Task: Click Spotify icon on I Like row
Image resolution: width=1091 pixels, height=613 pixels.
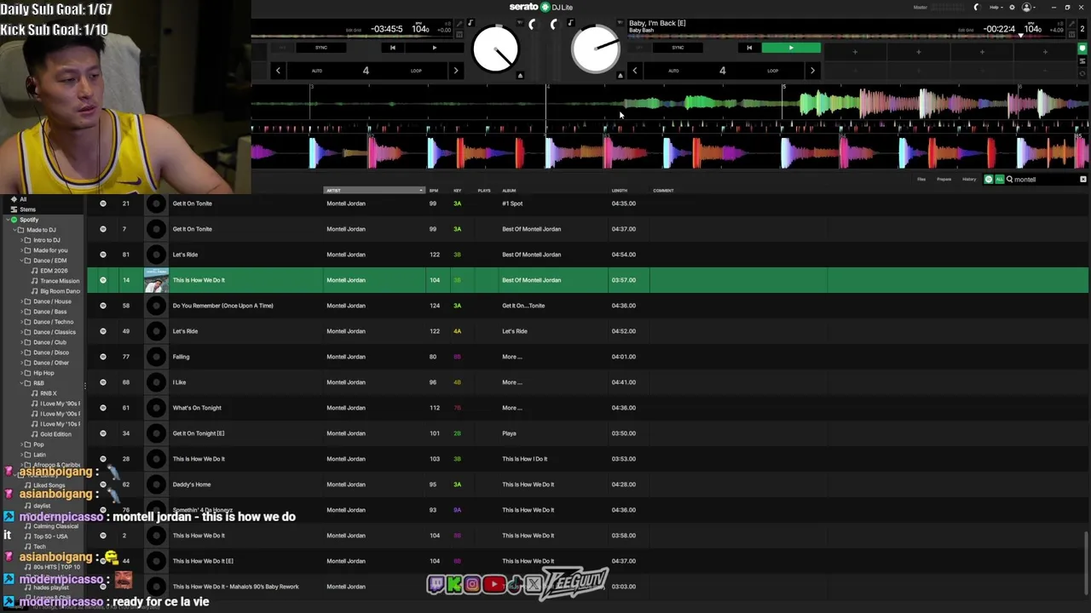Action: pyautogui.click(x=103, y=382)
